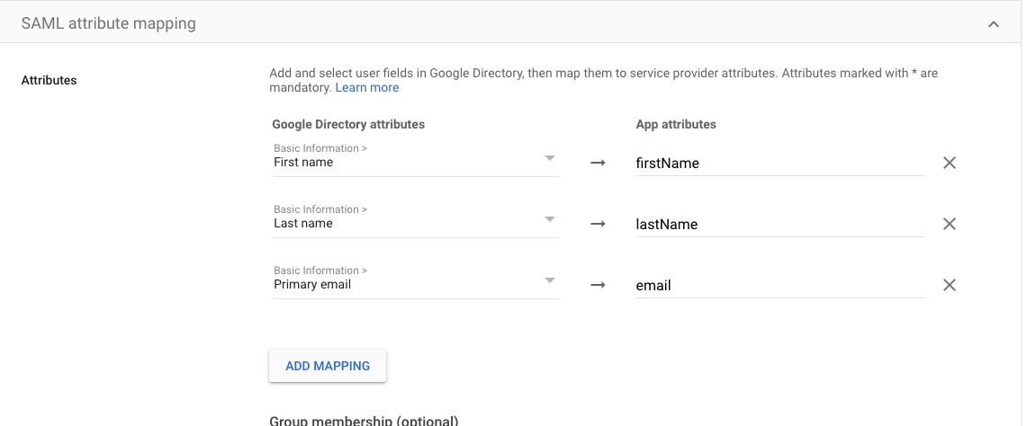This screenshot has width=1027, height=426.
Task: Collapse the SAML attribute mapping section
Action: point(994,24)
